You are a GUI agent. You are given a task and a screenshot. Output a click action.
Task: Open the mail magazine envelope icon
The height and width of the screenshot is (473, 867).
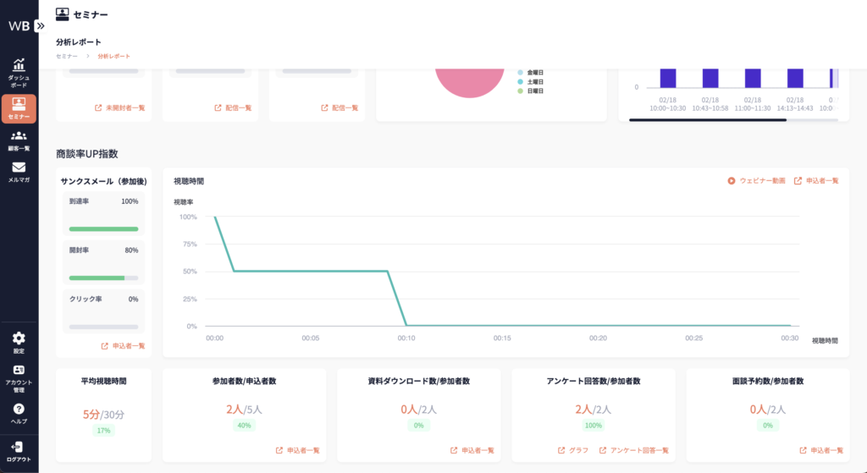[19, 172]
